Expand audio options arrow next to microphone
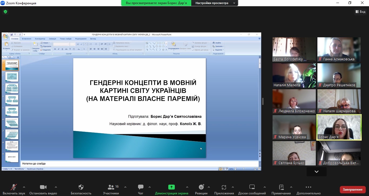 (24, 187)
